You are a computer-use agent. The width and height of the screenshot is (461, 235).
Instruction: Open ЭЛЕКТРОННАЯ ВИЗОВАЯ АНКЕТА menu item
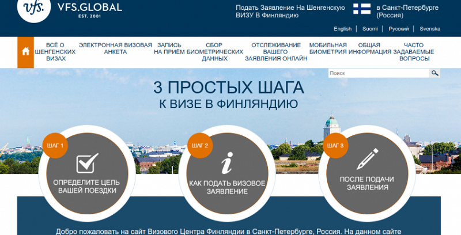pyautogui.click(x=115, y=48)
